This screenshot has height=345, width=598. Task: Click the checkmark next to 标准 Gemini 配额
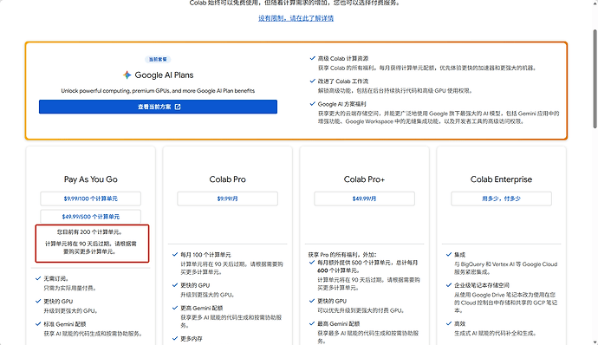tap(38, 324)
